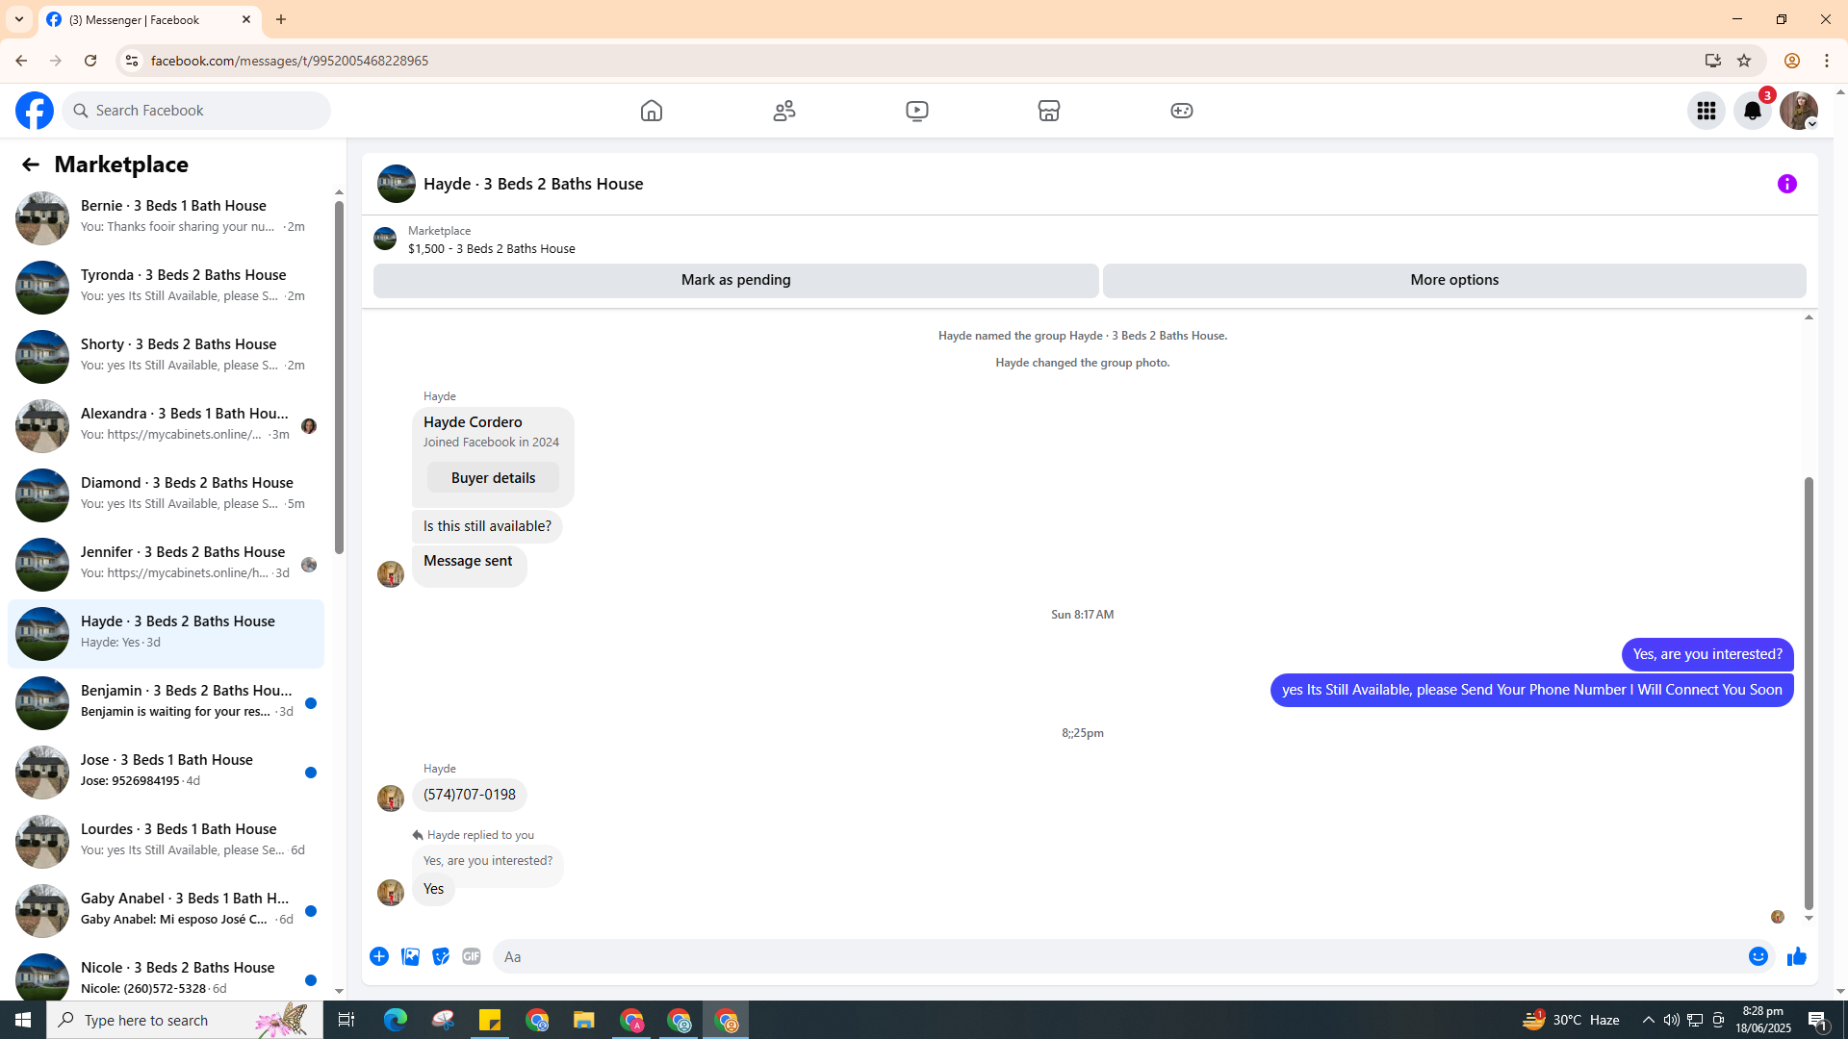Open Microsoft Edge from taskbar
This screenshot has width=1848, height=1039.
click(396, 1020)
